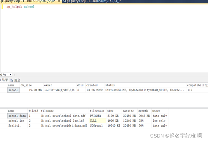Select the 20% growth cell
This screenshot has height=142, width=208.
[144, 125]
